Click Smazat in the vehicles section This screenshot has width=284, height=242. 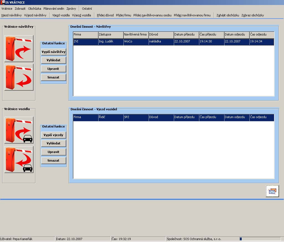coord(53,161)
